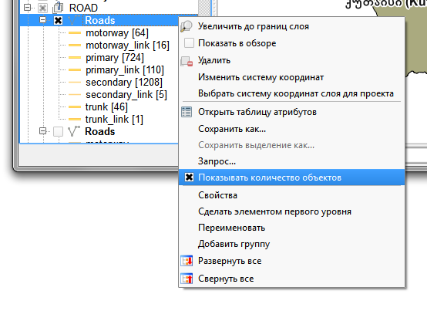This screenshot has height=311, width=427.
Task: Click the attribute table icon
Action: tap(187, 112)
